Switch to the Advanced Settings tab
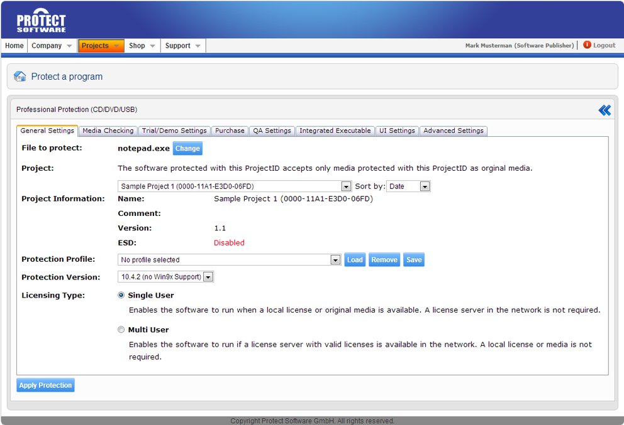Screen dimensions: 624x425 tap(454, 131)
